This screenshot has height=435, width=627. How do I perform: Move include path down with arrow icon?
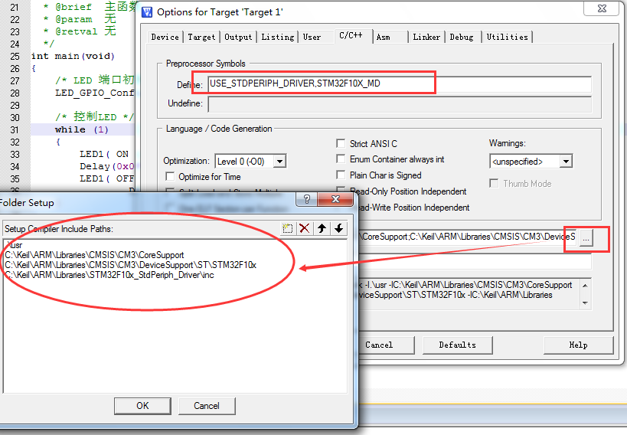pyautogui.click(x=338, y=228)
